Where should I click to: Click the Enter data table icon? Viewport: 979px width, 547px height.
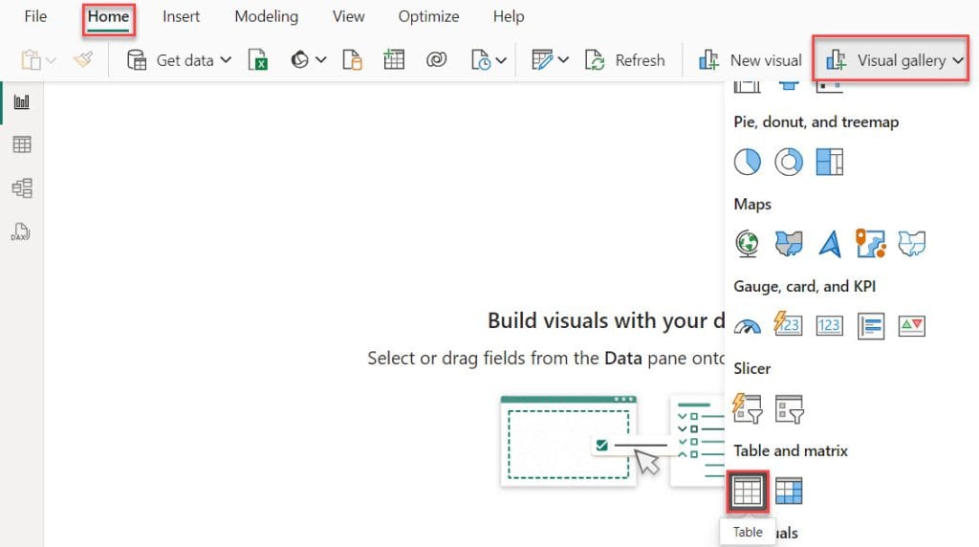tap(394, 60)
